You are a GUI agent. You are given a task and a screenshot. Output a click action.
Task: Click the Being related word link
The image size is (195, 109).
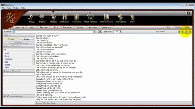pos(7,56)
